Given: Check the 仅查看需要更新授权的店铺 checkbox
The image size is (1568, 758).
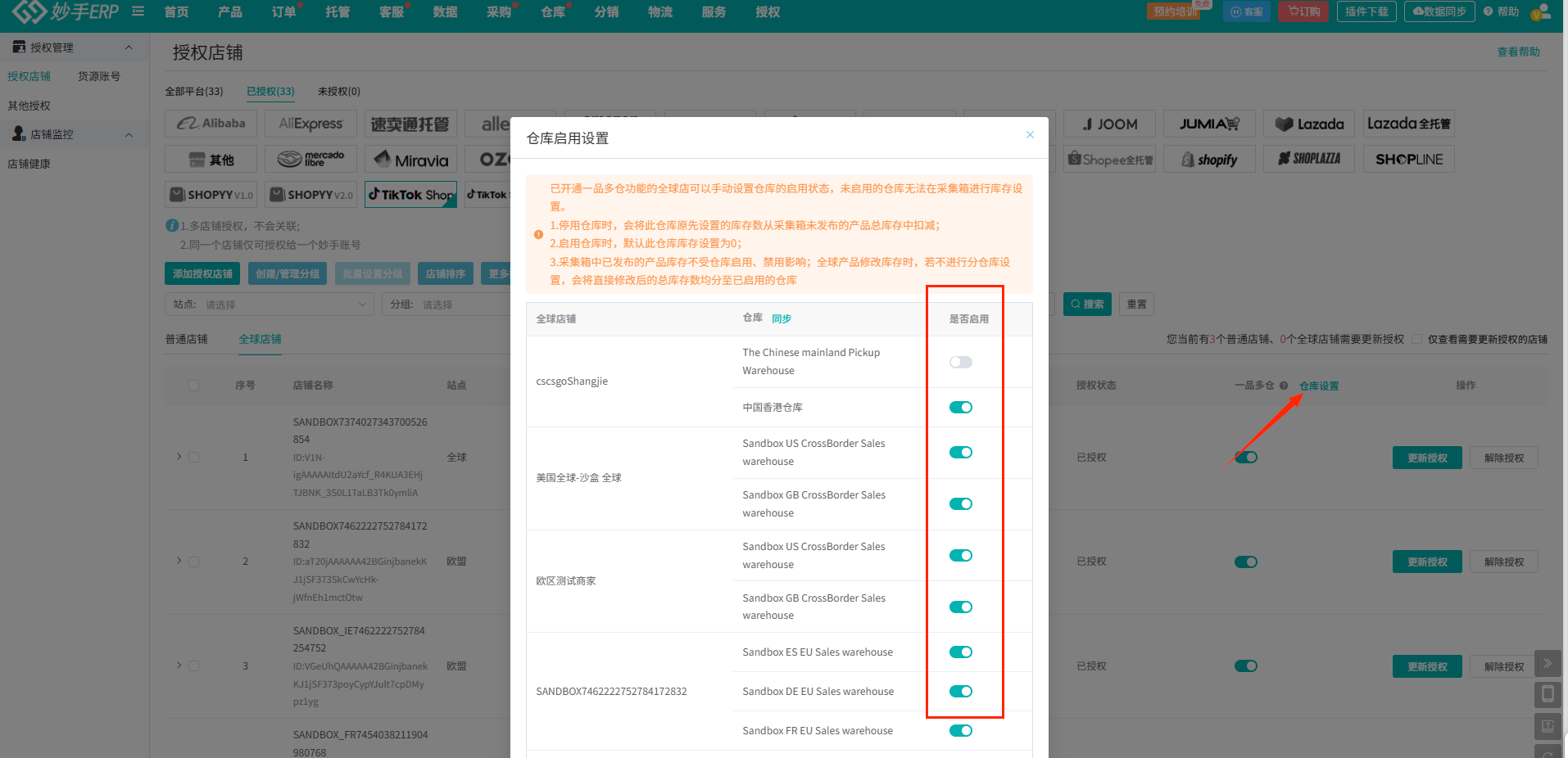Looking at the screenshot, I should pos(1416,339).
